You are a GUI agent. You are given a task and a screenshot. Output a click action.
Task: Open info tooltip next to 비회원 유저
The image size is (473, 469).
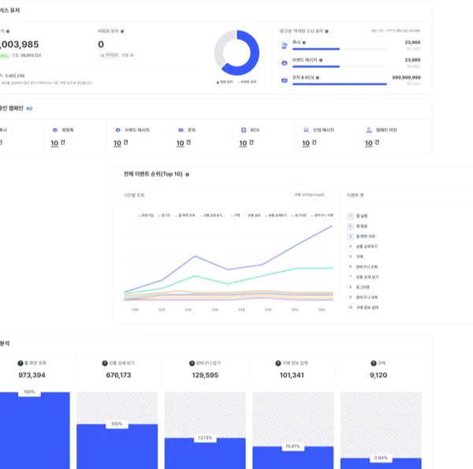point(122,31)
